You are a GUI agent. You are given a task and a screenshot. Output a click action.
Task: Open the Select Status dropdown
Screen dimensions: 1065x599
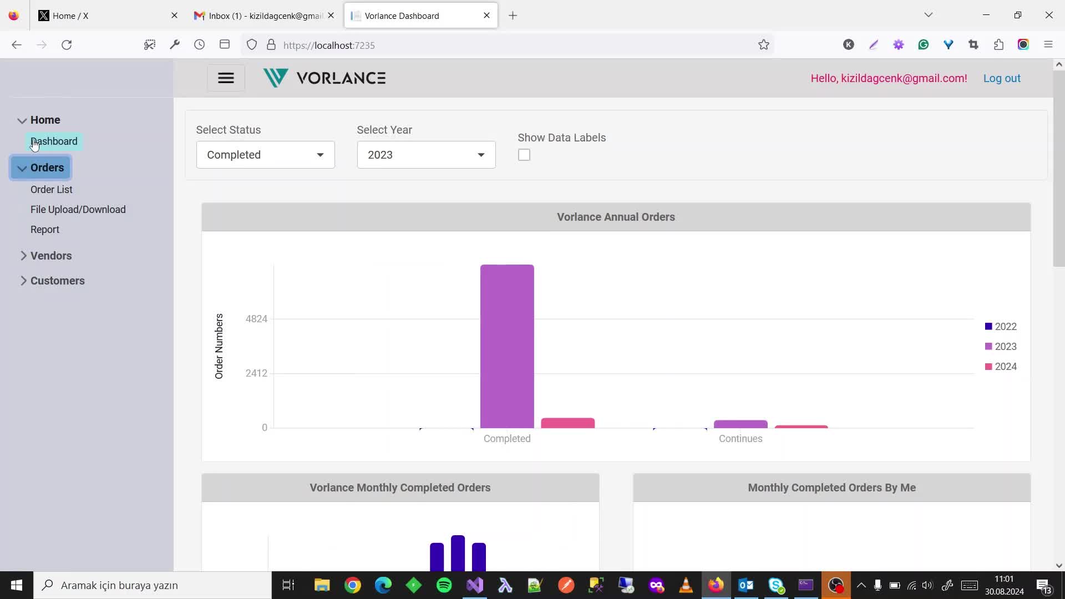265,155
